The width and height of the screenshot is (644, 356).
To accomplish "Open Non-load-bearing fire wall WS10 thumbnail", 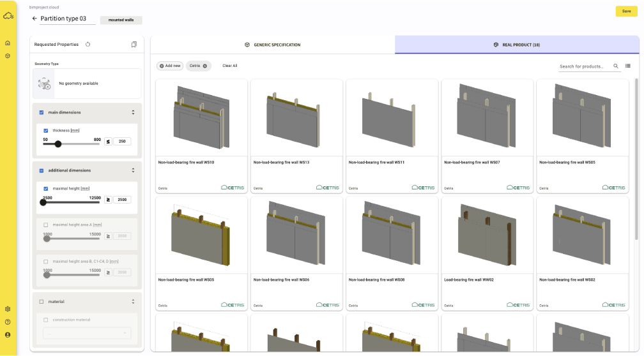I will (x=201, y=117).
